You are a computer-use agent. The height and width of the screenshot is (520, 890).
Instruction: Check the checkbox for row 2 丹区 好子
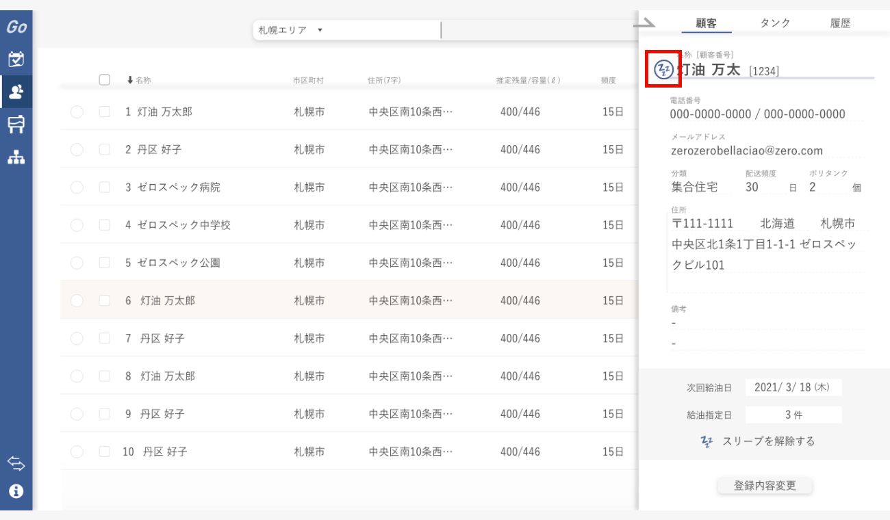click(104, 149)
